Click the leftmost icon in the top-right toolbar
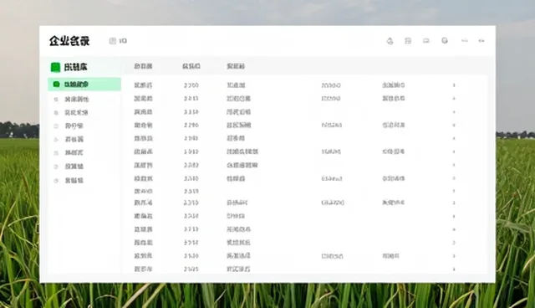535x308 pixels. (x=390, y=41)
